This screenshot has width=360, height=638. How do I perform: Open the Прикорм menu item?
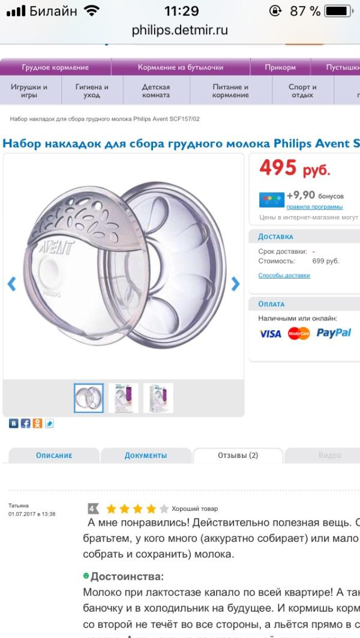coord(280,67)
